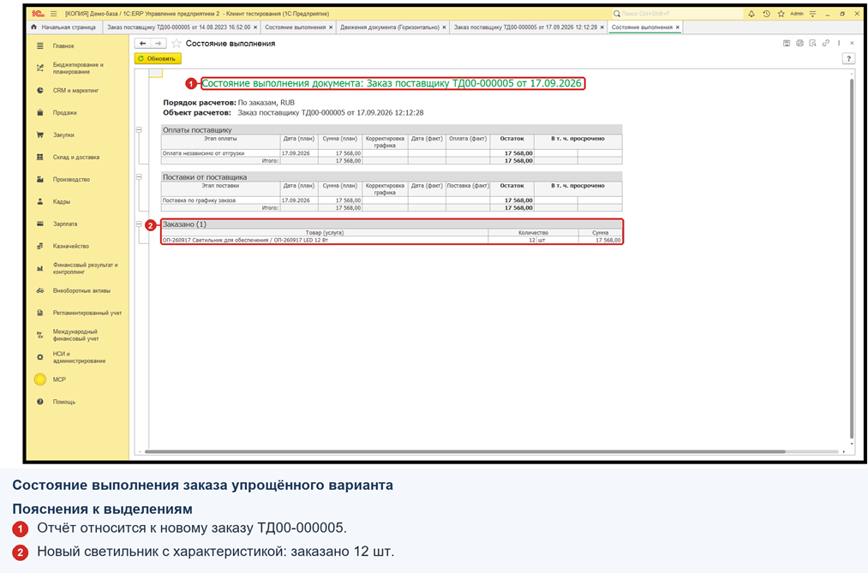Click the Обновить button
The width and height of the screenshot is (868, 573).
[157, 58]
